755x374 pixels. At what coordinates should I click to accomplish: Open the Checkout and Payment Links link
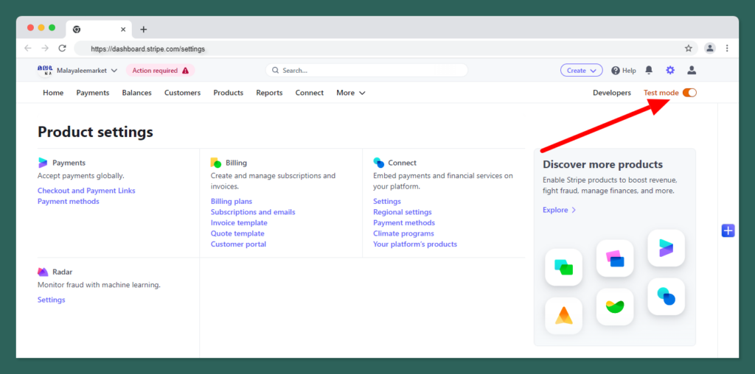pyautogui.click(x=86, y=191)
